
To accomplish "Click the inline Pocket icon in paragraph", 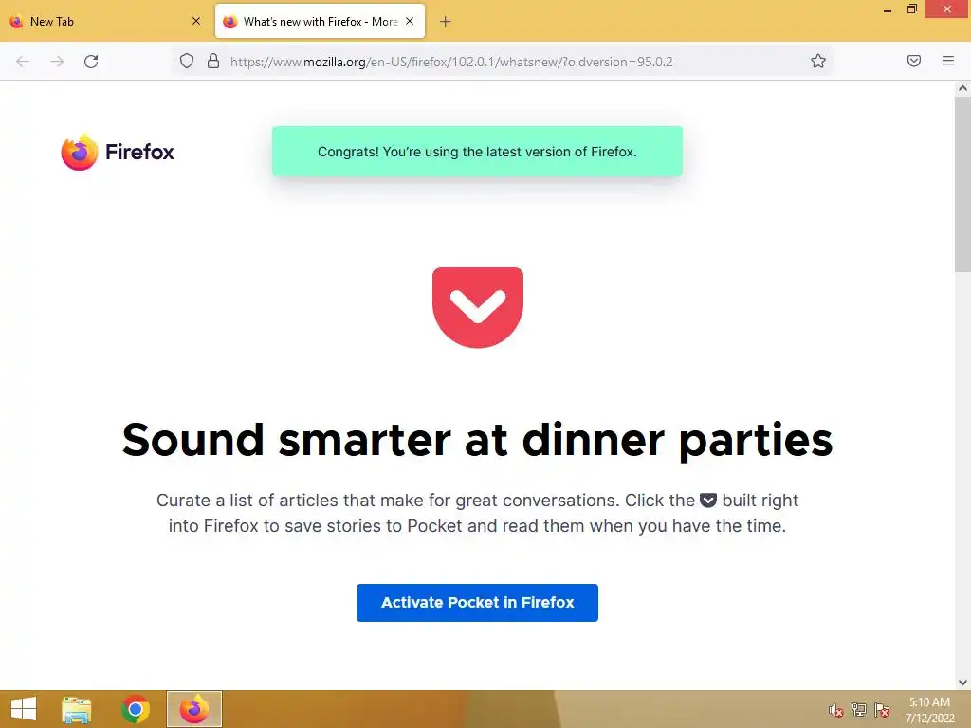I will pyautogui.click(x=708, y=500).
